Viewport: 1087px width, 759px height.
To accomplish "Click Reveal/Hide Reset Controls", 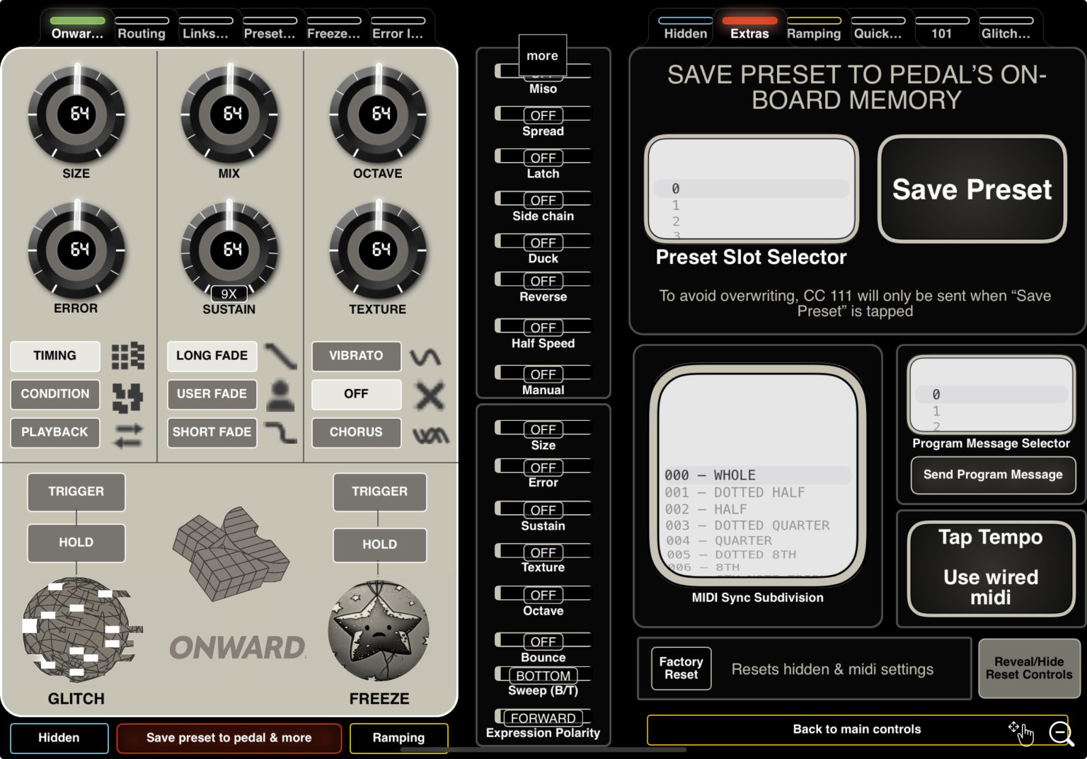I will tap(1029, 668).
